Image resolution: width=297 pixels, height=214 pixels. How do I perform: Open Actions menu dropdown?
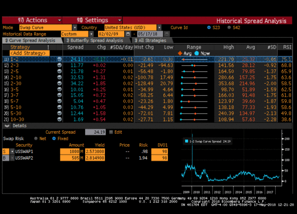click(x=32, y=20)
